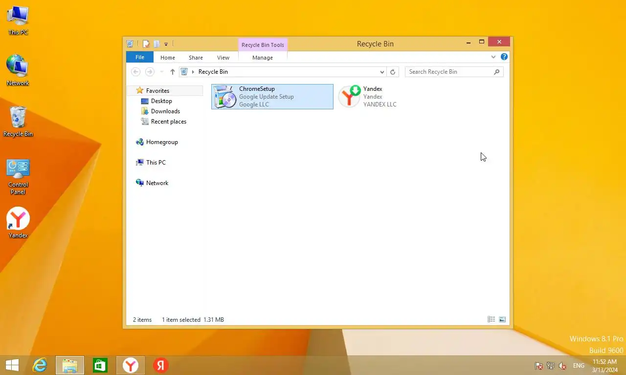Image resolution: width=626 pixels, height=375 pixels.
Task: Open Yandex Browser from taskbar
Action: click(x=131, y=365)
